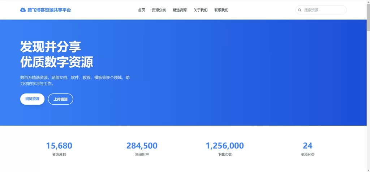Select the 284,500 registered users number
Screen dimensions: 370x172
142,146
